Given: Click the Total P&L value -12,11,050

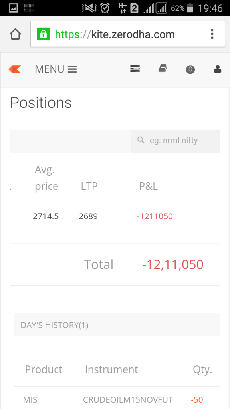Looking at the screenshot, I should pos(172,264).
